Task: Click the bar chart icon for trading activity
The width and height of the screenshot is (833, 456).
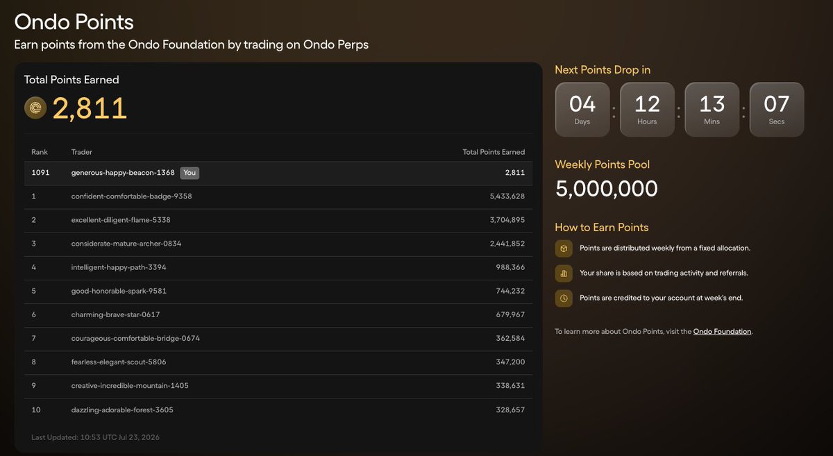Action: point(564,273)
